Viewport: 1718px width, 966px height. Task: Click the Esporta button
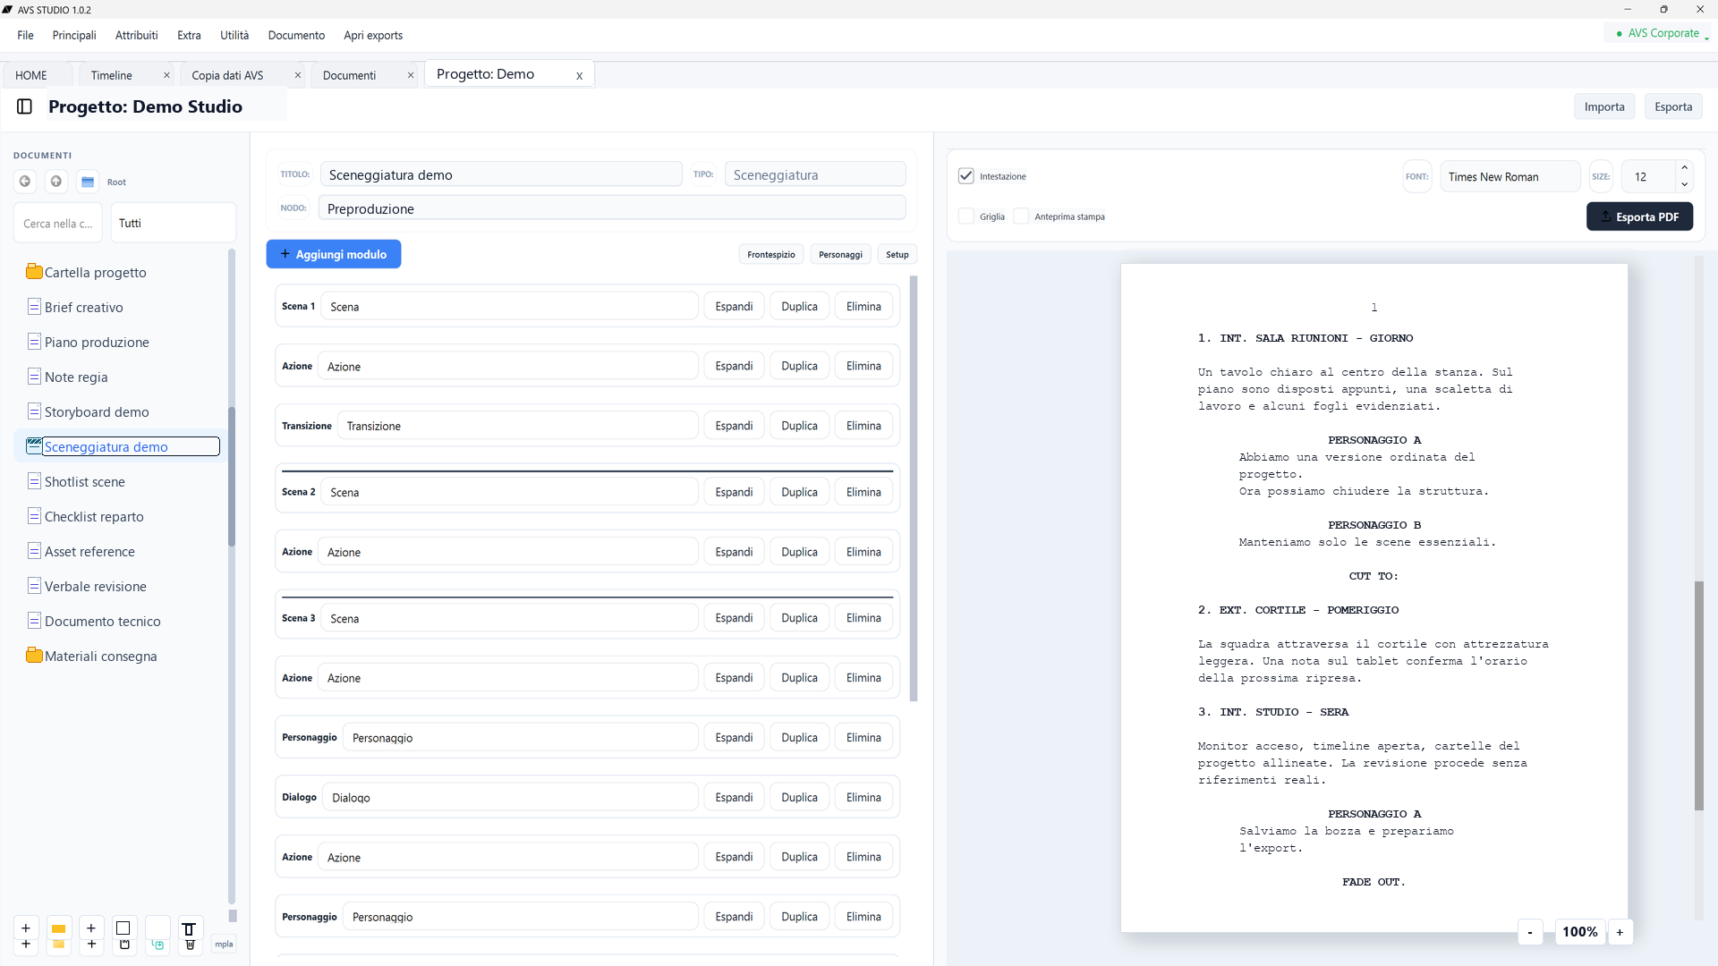1673,106
